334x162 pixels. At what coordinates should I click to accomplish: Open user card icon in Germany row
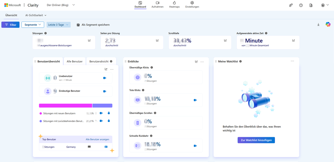(x=106, y=147)
